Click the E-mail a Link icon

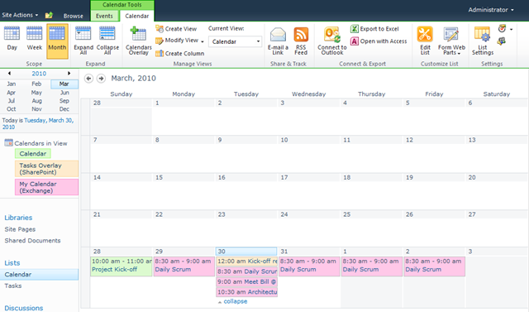point(278,41)
